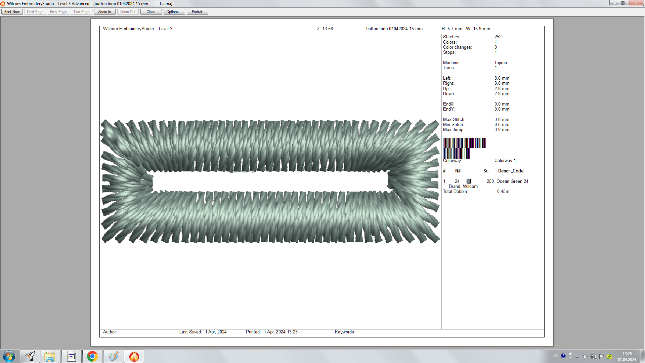The image size is (645, 363).
Task: Open Chrome from the taskbar
Action: (92, 356)
